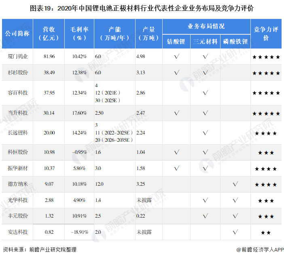Click capacity entry 12 (2021E)
Viewport: 284px width, 258px height.
(108, 93)
